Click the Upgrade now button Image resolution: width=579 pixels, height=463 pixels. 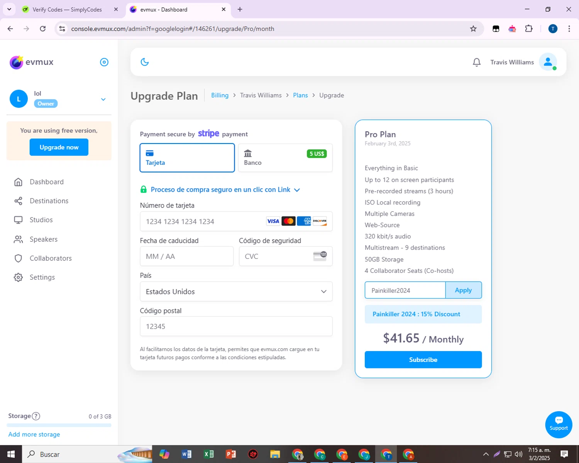(59, 147)
